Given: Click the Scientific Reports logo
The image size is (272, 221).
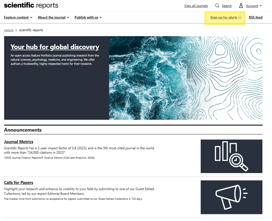Looking at the screenshot, I should [31, 5].
